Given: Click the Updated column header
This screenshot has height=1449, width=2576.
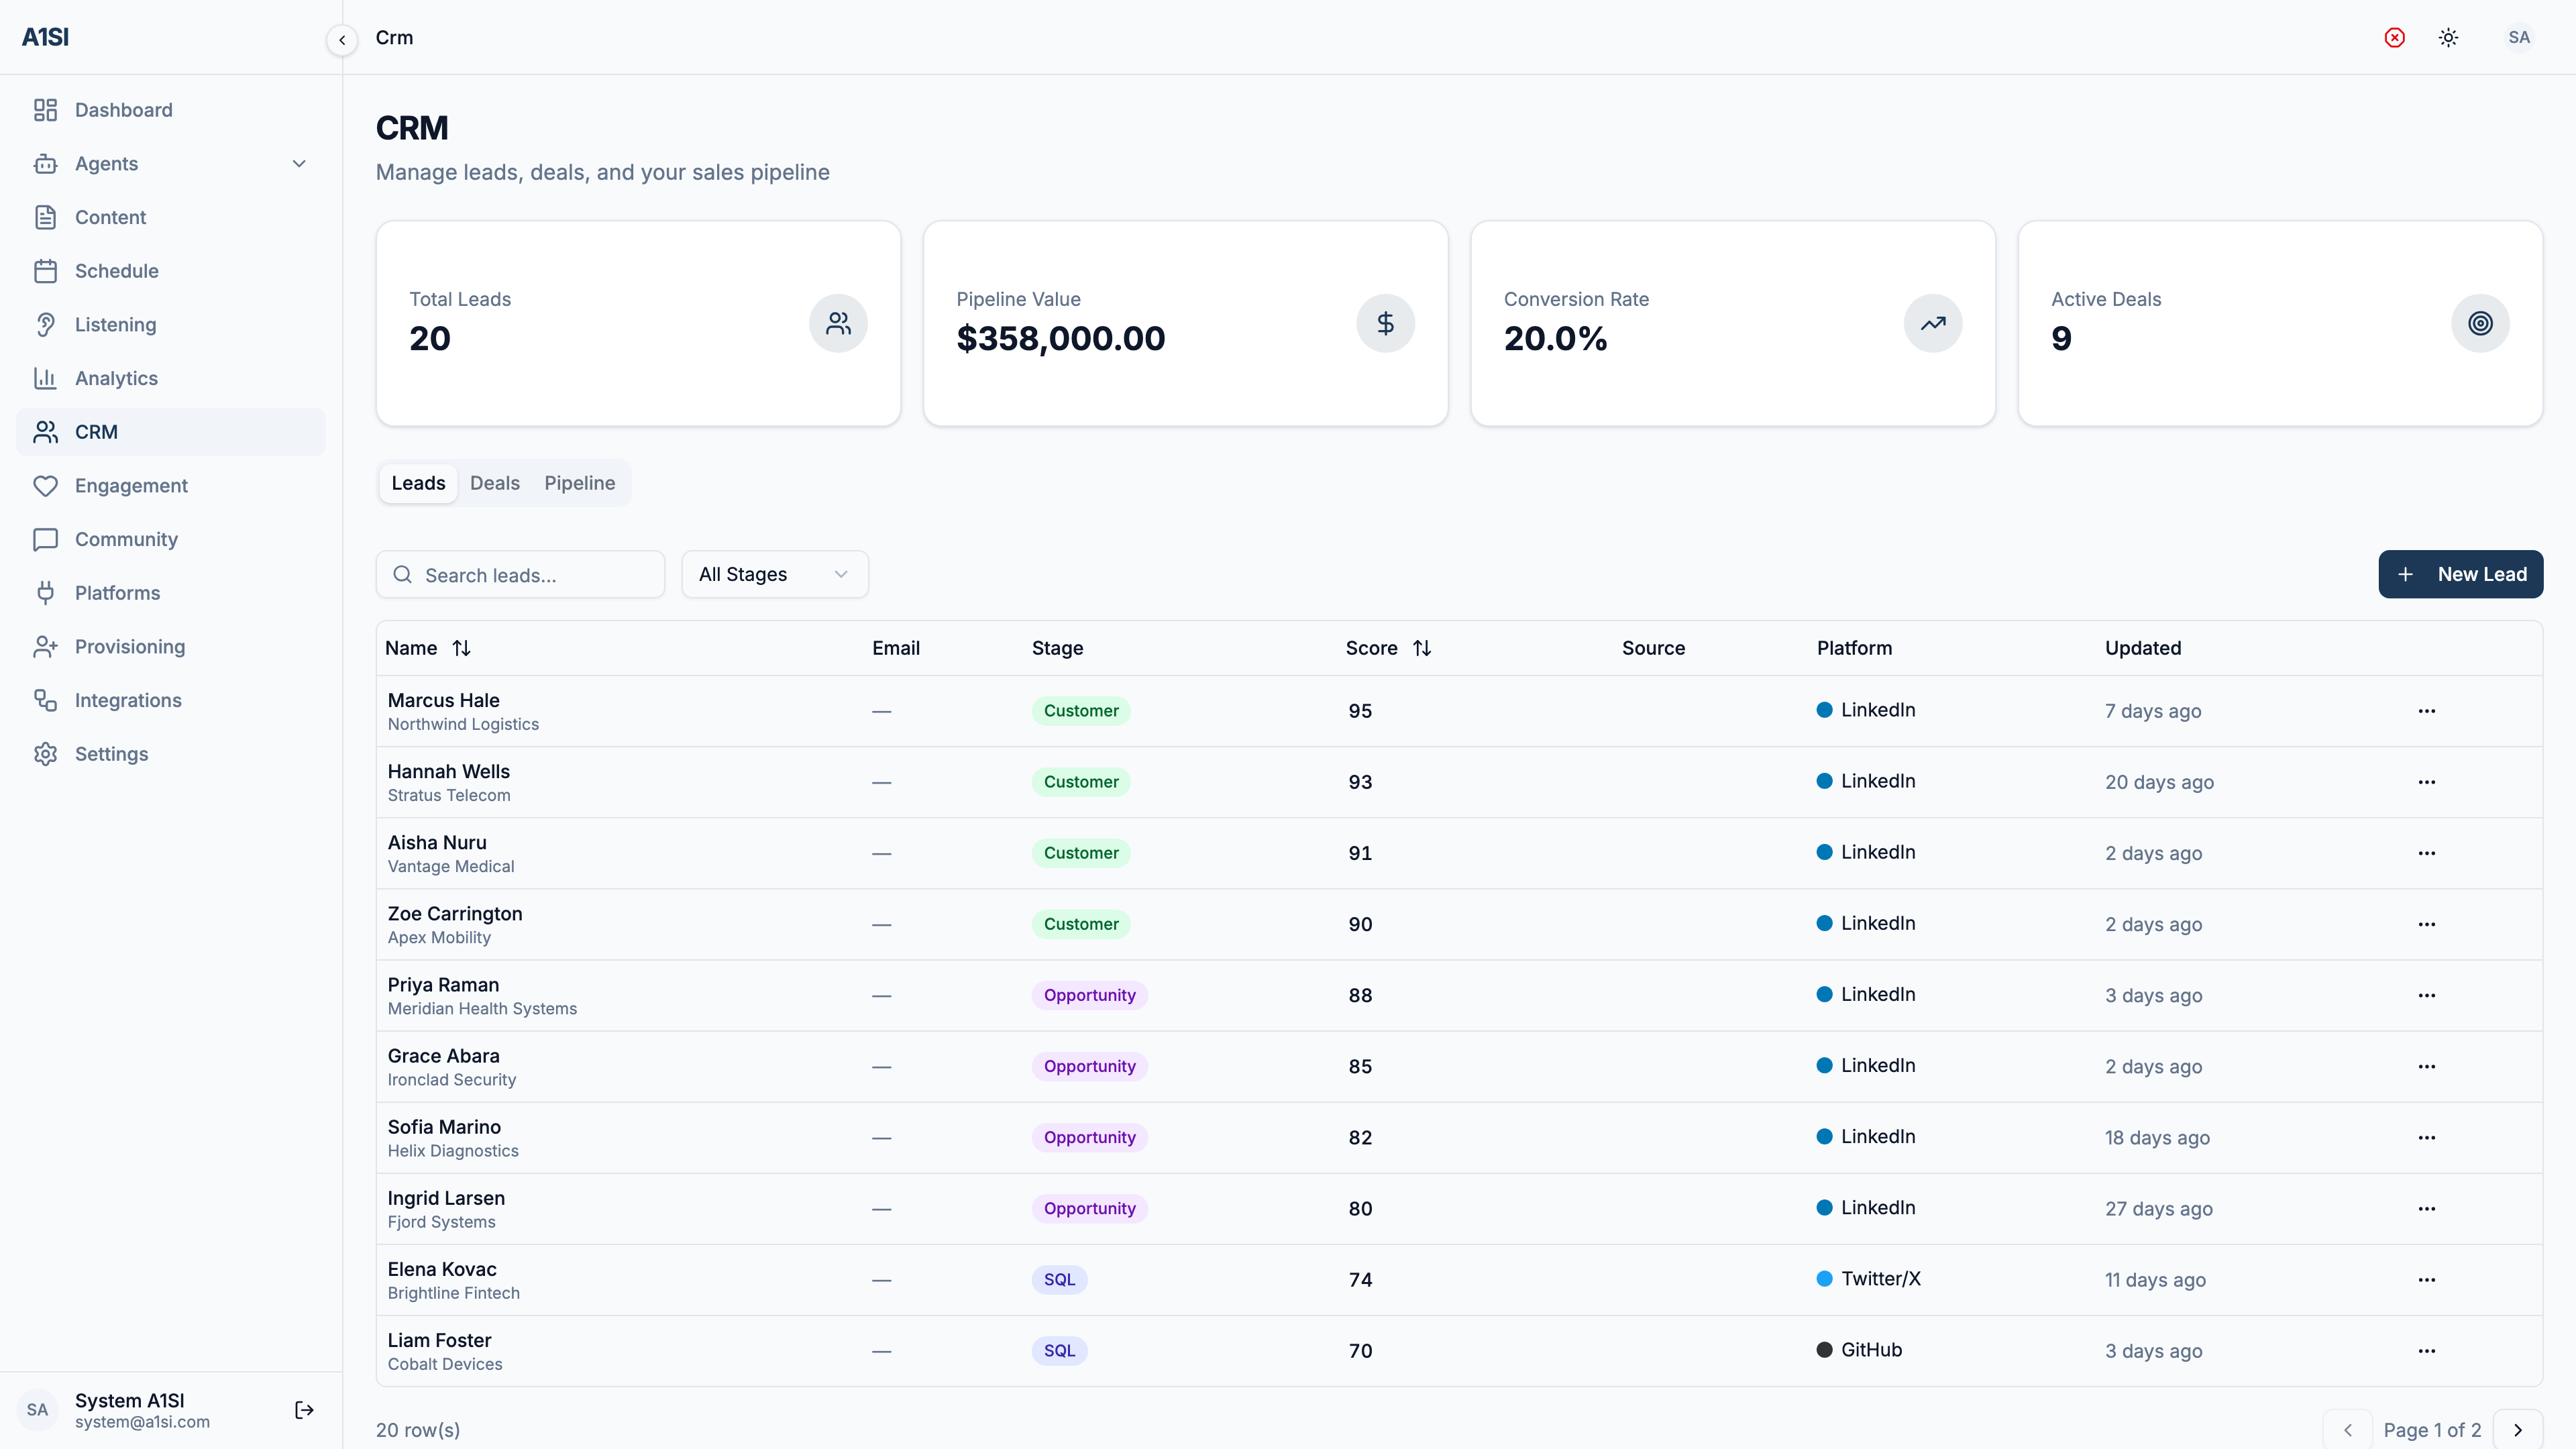Looking at the screenshot, I should tap(2143, 648).
